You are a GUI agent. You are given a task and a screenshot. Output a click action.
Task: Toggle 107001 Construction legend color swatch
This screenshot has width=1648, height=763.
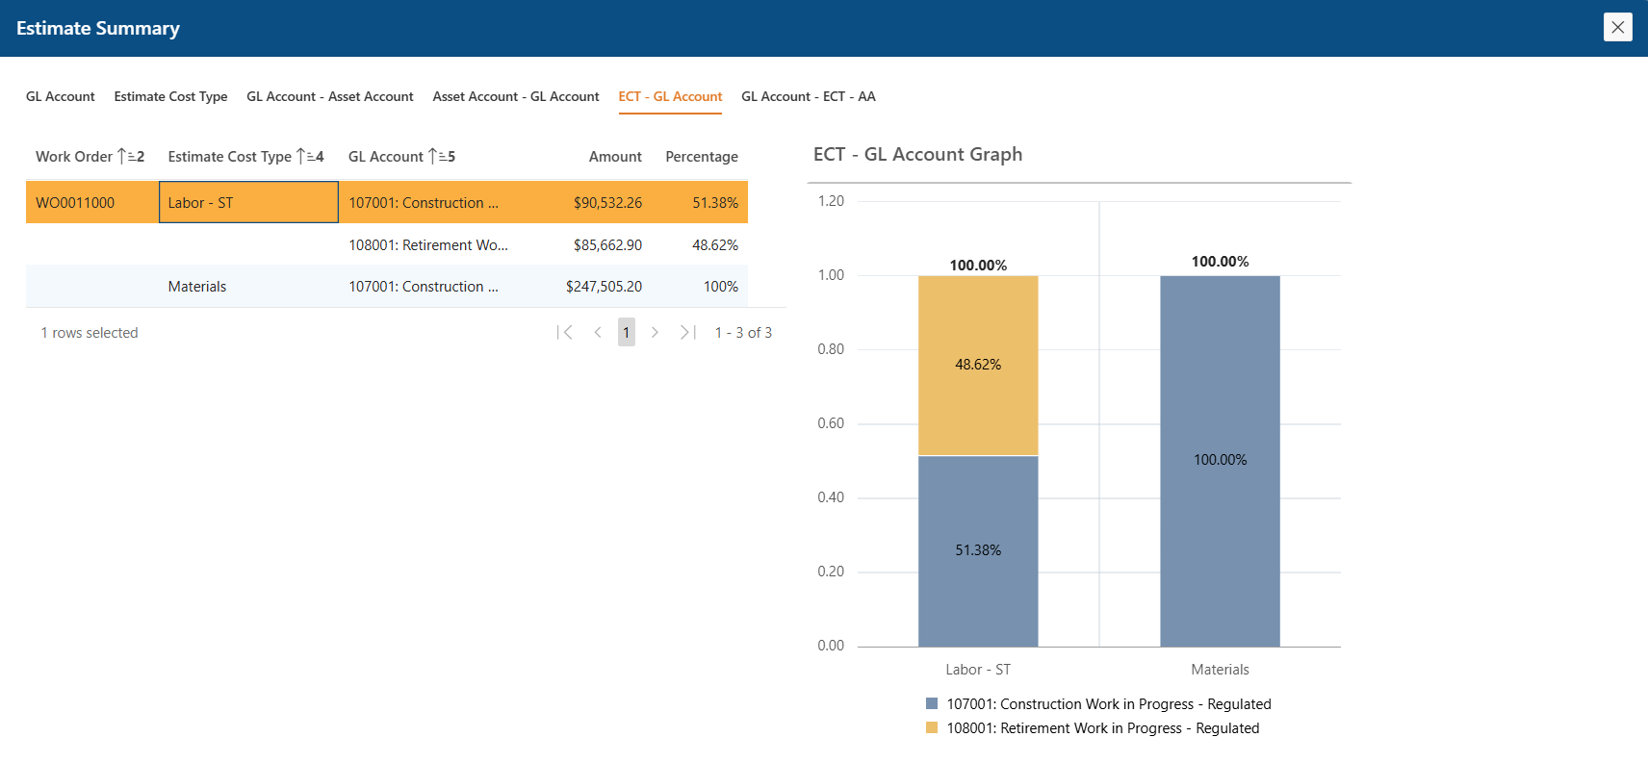[x=932, y=703]
